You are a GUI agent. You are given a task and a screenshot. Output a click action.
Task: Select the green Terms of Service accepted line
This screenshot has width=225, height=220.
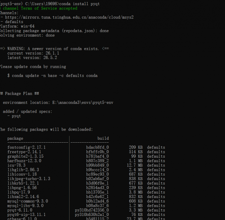pyautogui.click(x=39, y=8)
